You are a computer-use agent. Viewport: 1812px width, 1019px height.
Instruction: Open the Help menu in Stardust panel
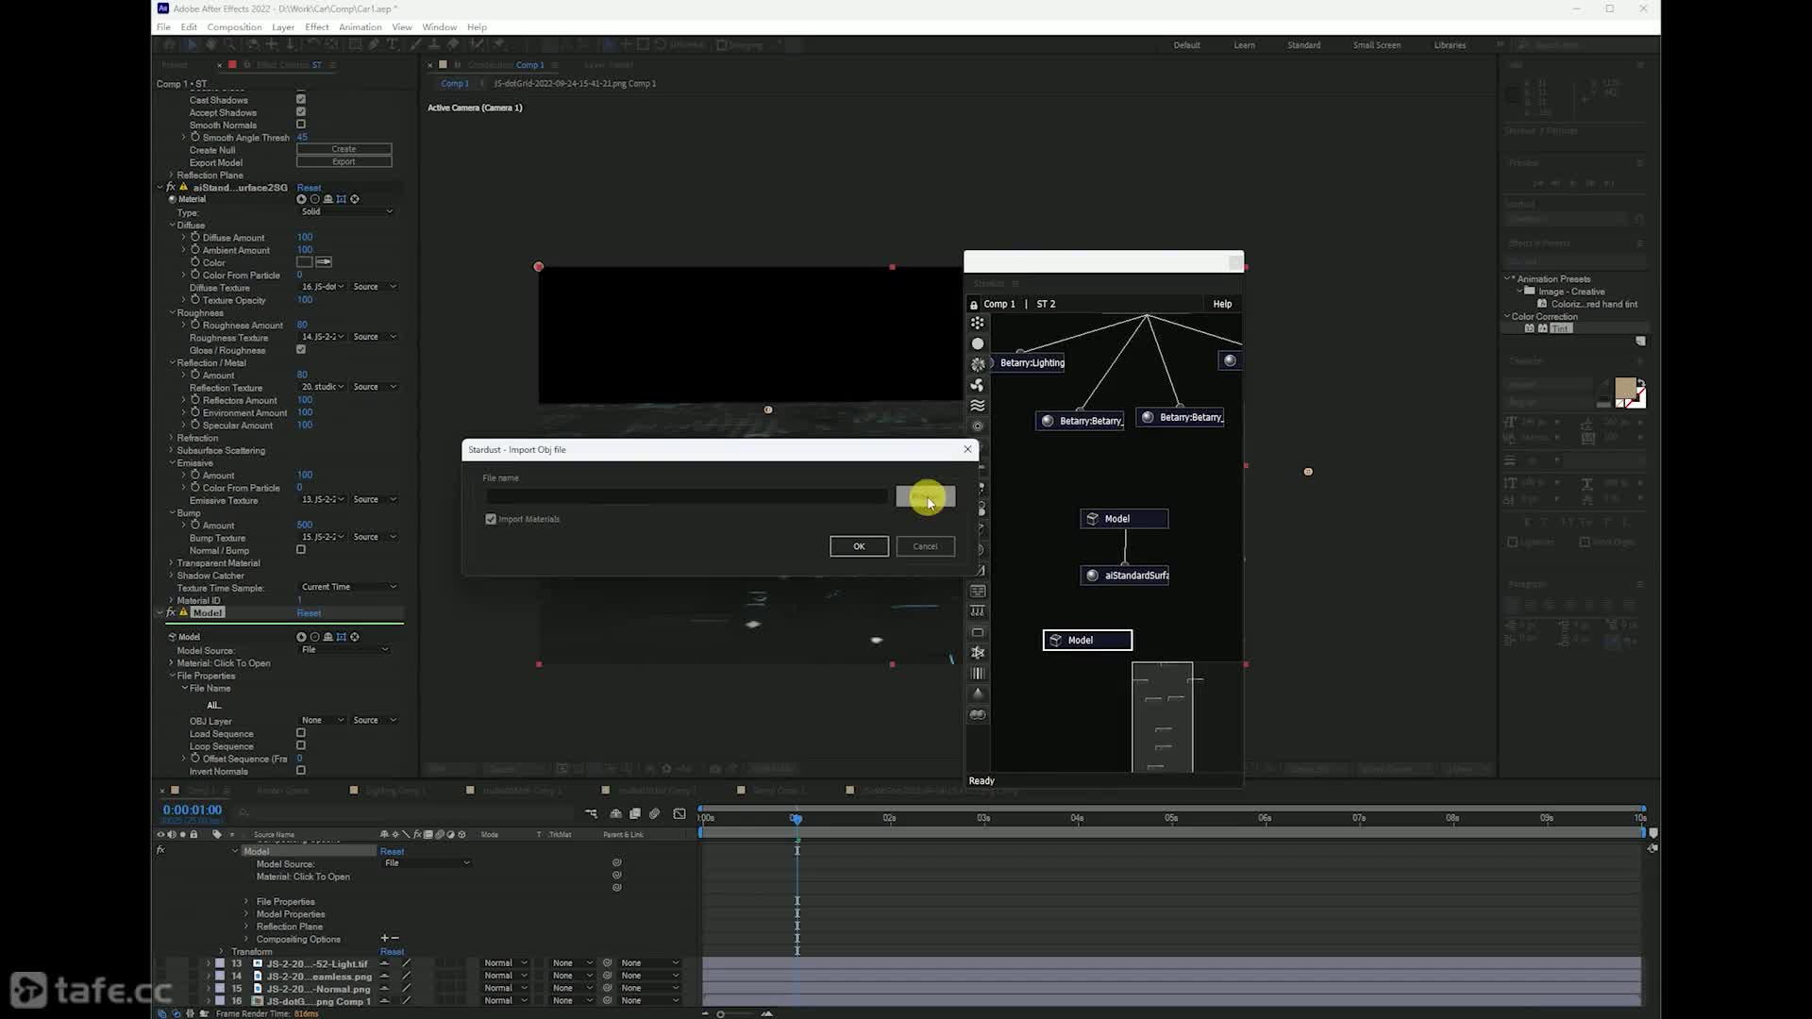click(1222, 305)
